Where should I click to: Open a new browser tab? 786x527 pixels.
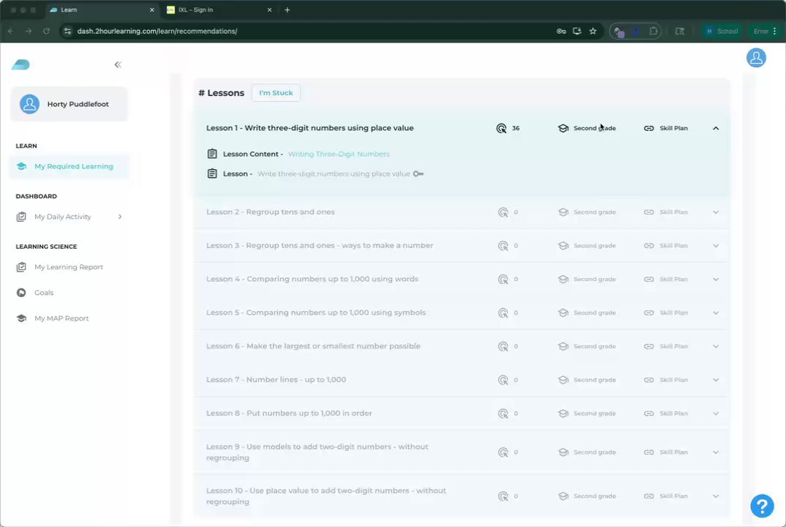coord(287,10)
